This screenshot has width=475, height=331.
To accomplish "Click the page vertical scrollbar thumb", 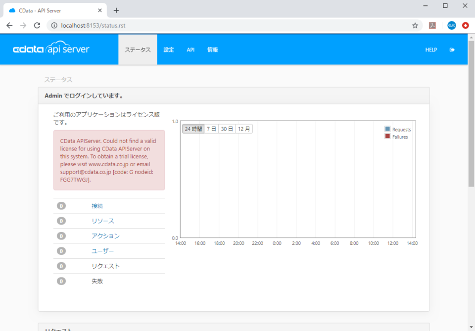I will click(x=471, y=114).
